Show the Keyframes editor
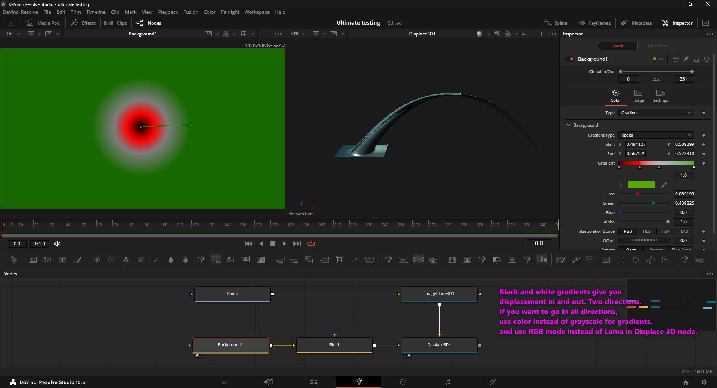Screen dimensions: 717x388 (x=594, y=23)
